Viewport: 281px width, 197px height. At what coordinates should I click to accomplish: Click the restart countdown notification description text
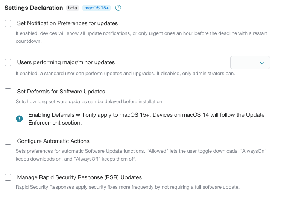141,37
